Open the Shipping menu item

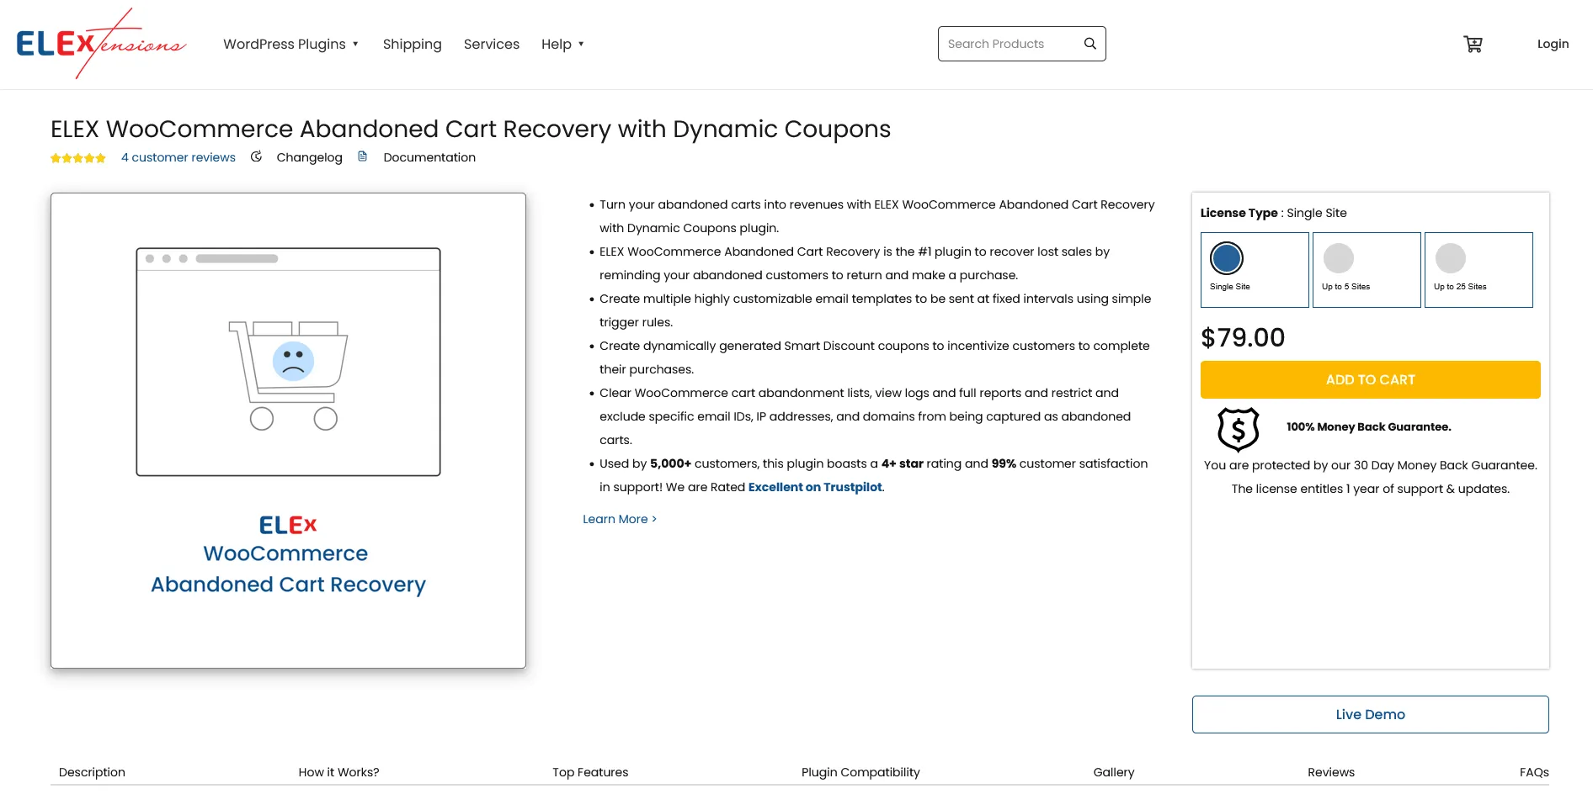click(x=412, y=44)
